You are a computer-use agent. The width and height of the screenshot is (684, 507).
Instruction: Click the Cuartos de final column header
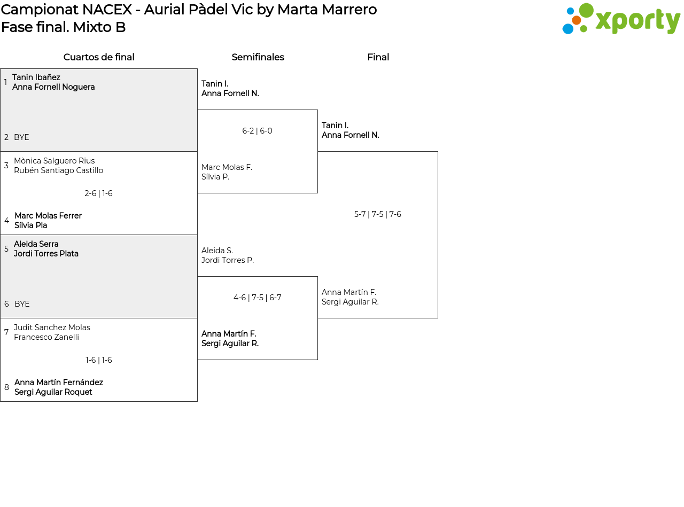[99, 57]
